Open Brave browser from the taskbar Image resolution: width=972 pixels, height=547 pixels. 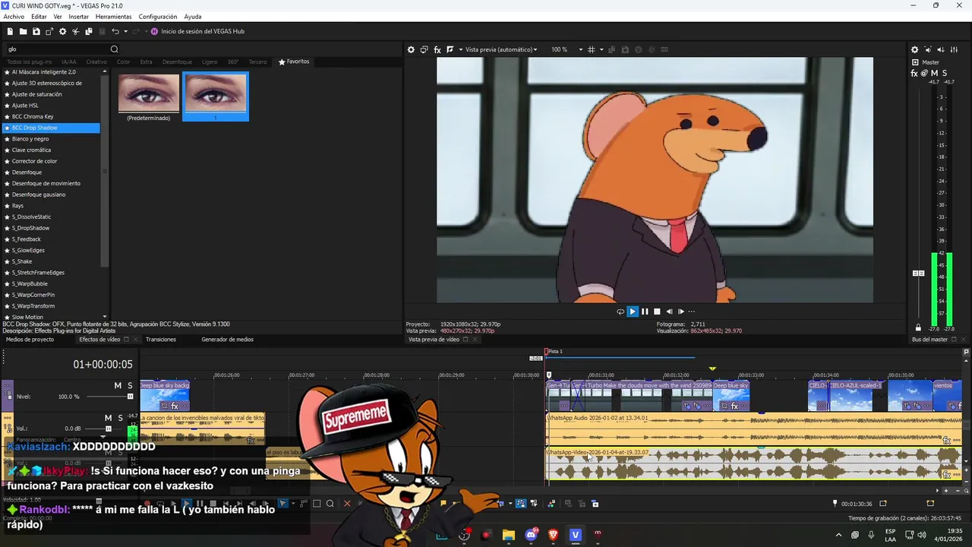[553, 536]
